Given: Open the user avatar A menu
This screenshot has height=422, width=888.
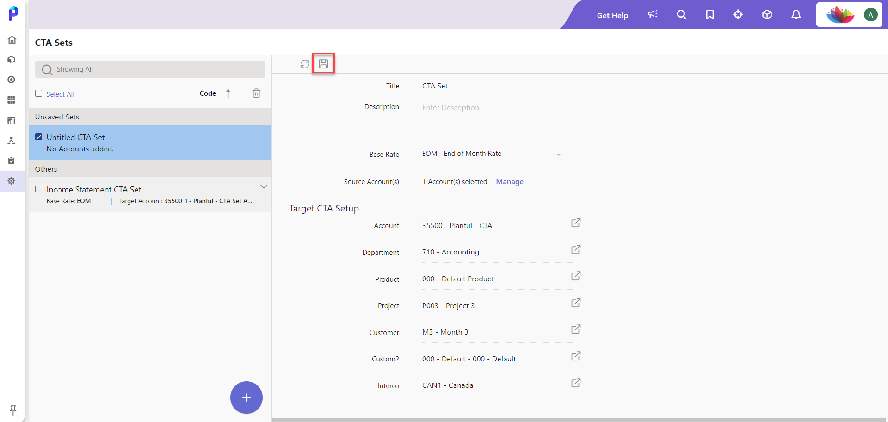Looking at the screenshot, I should point(870,15).
